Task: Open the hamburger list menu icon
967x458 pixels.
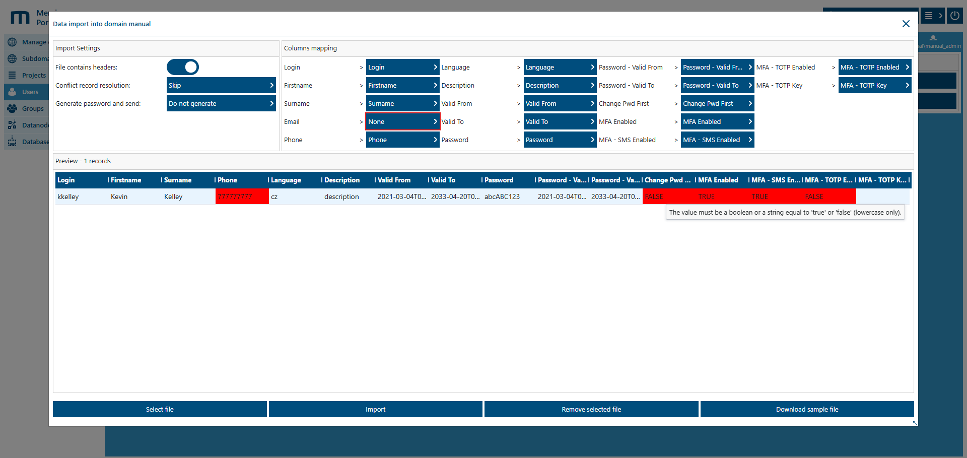Action: click(x=929, y=16)
